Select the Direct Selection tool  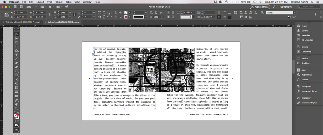(x=16, y=38)
